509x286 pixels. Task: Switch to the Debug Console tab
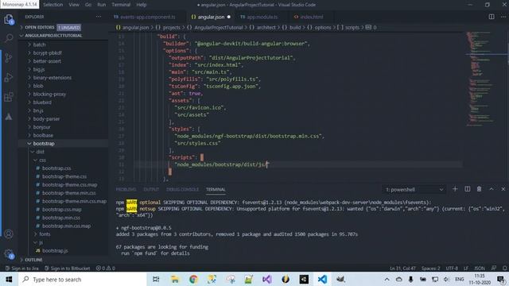click(x=182, y=189)
